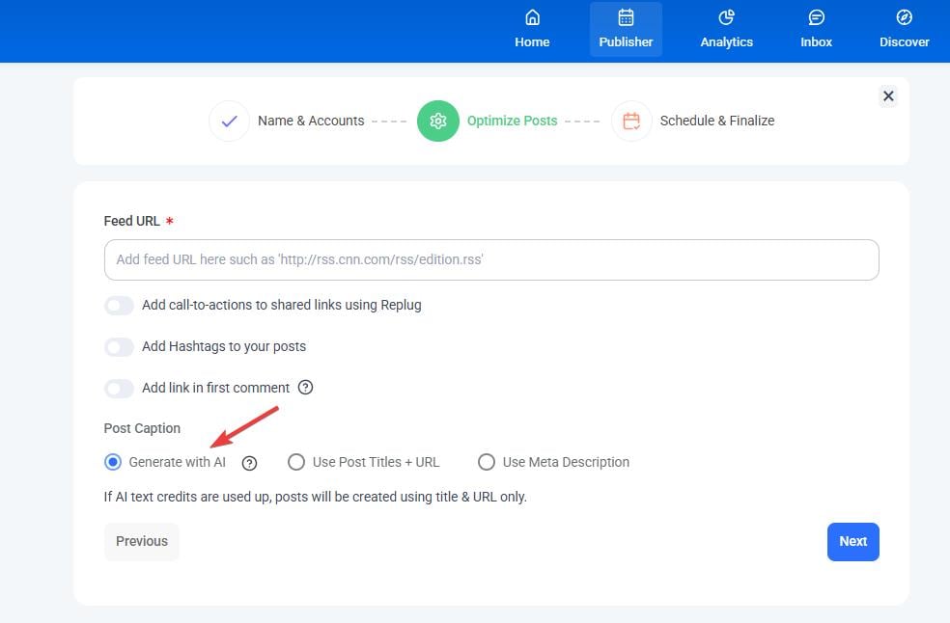Click the Feed URL input field
This screenshot has width=950, height=623.
[x=490, y=259]
